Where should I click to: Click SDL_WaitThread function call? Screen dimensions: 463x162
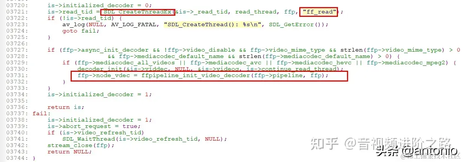pyautogui.click(x=89, y=139)
